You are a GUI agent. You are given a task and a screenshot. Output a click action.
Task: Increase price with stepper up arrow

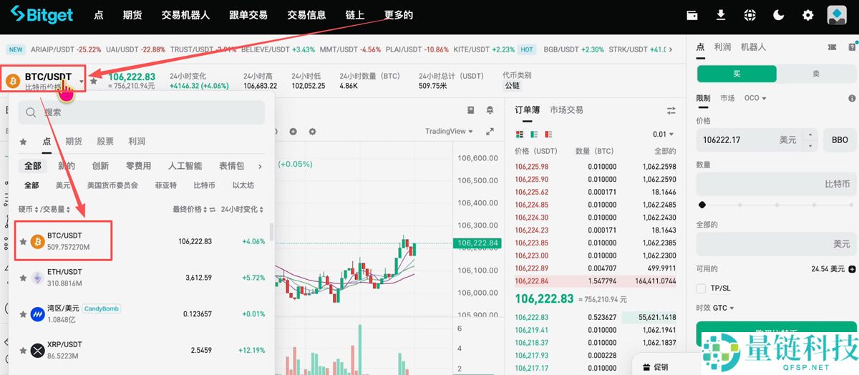(810, 135)
